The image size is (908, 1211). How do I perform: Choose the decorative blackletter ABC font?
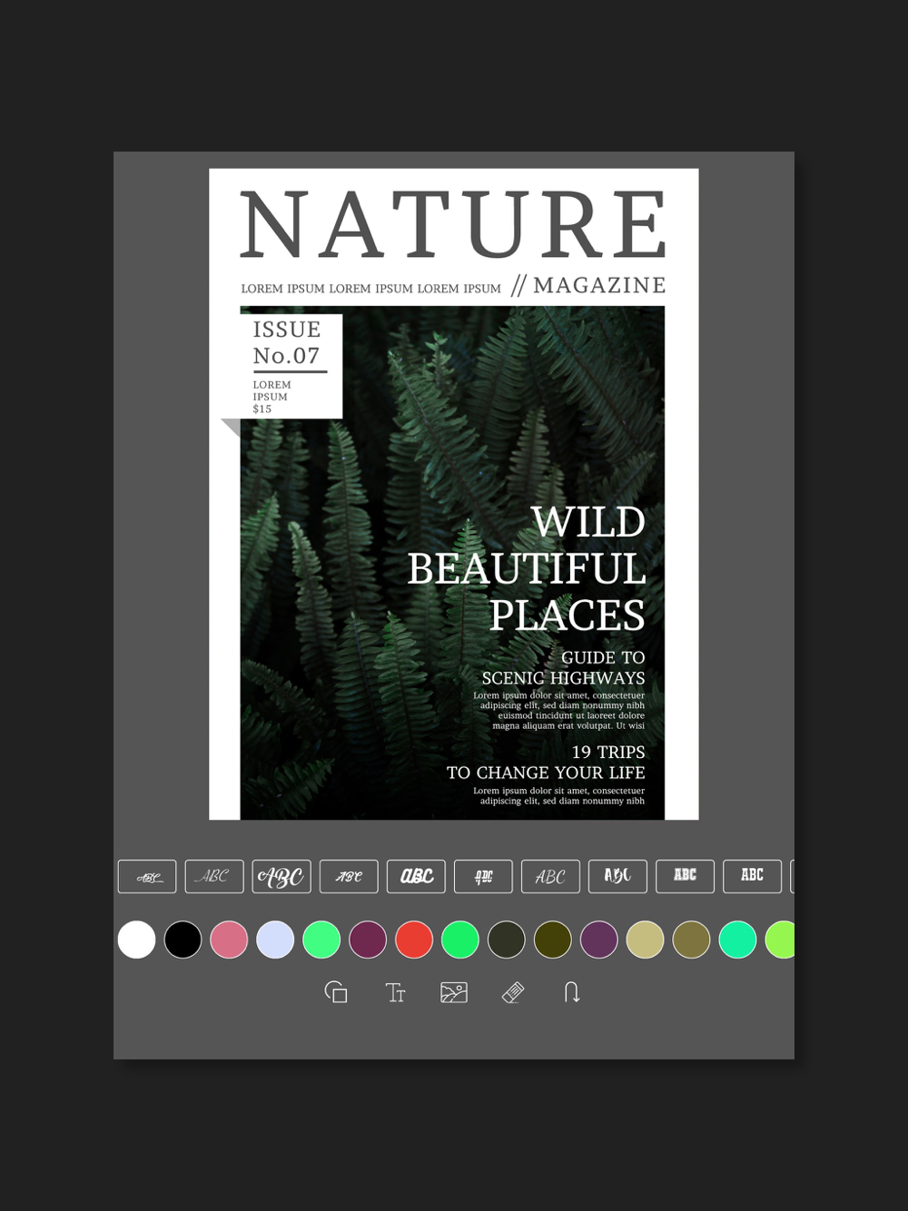(x=617, y=876)
